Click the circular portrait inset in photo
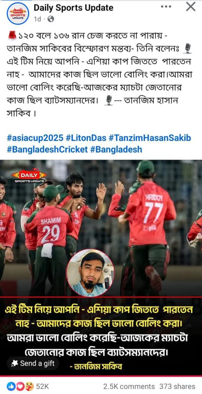 90,273
